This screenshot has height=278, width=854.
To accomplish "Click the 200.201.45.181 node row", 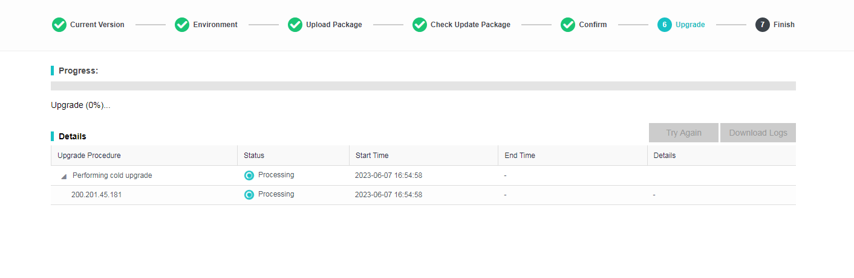I will [x=96, y=195].
